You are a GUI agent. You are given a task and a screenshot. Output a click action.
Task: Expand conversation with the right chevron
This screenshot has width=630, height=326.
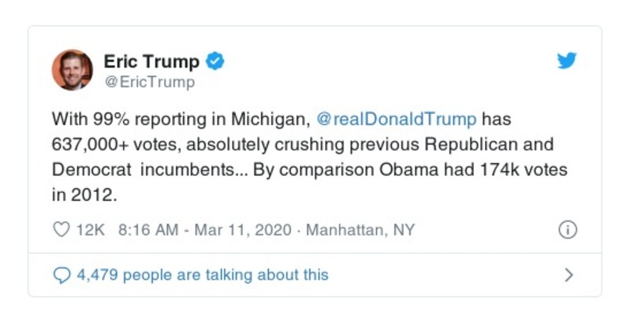click(568, 275)
